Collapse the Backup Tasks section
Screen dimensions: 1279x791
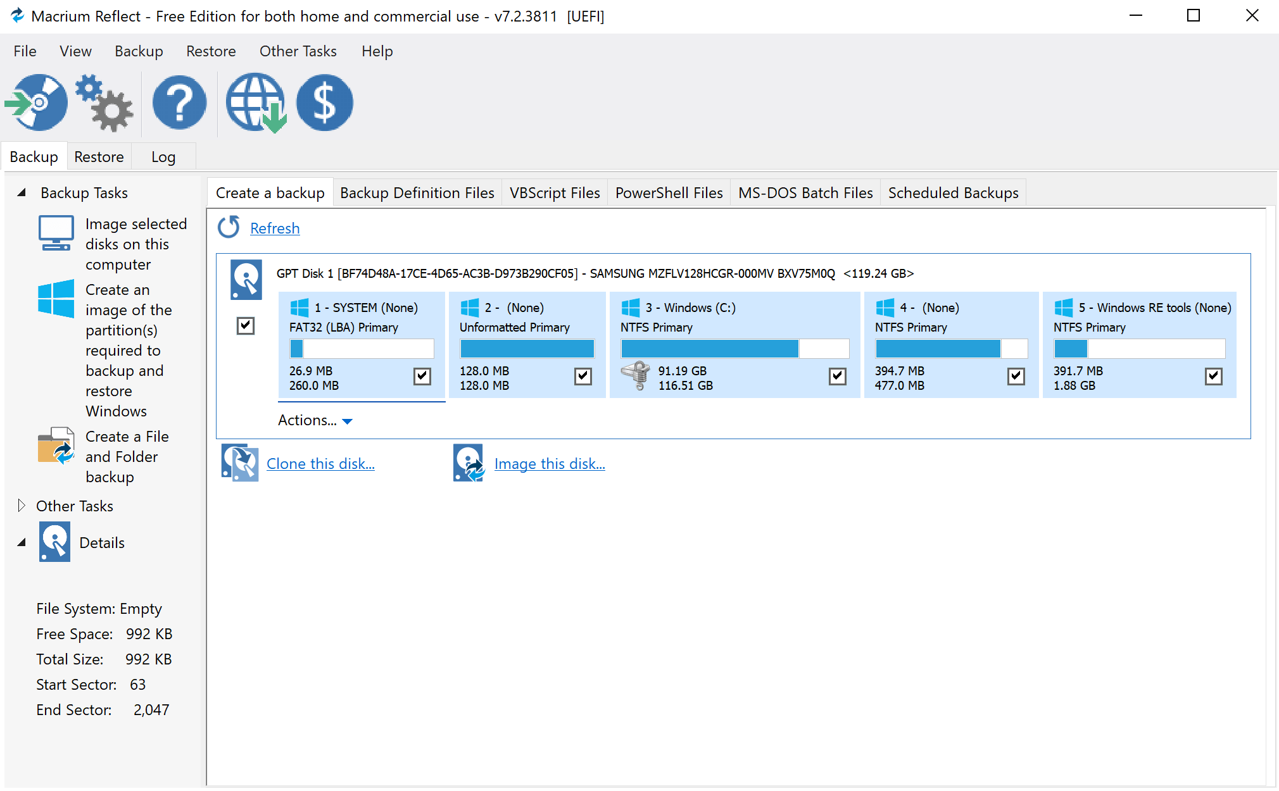pyautogui.click(x=19, y=193)
